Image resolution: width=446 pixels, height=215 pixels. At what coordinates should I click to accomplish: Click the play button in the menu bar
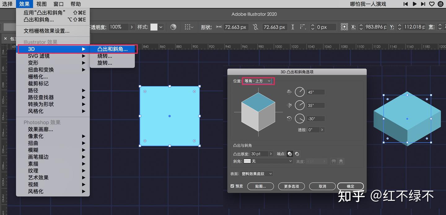click(x=414, y=4)
